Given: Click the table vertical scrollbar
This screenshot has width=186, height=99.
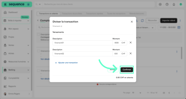Looking at the screenshot, I should pyautogui.click(x=181, y=53).
